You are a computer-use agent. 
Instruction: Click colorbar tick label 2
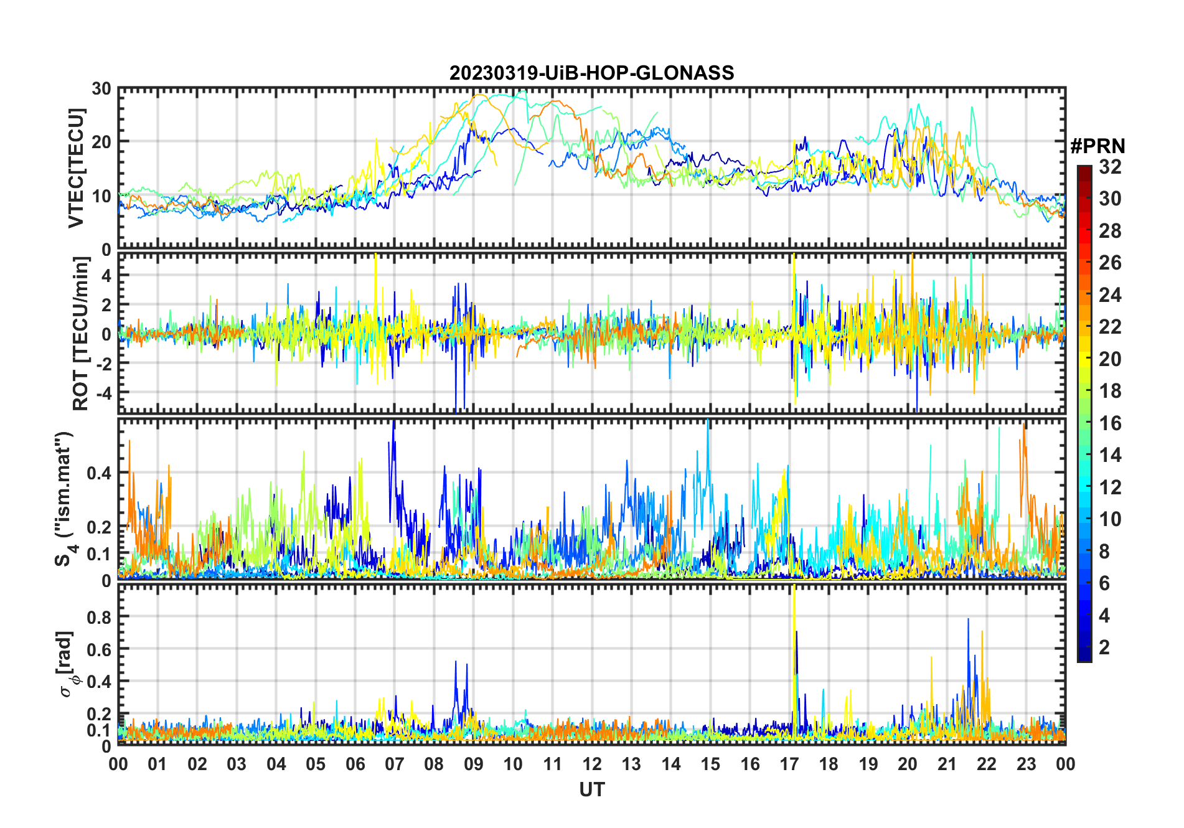(x=1104, y=647)
